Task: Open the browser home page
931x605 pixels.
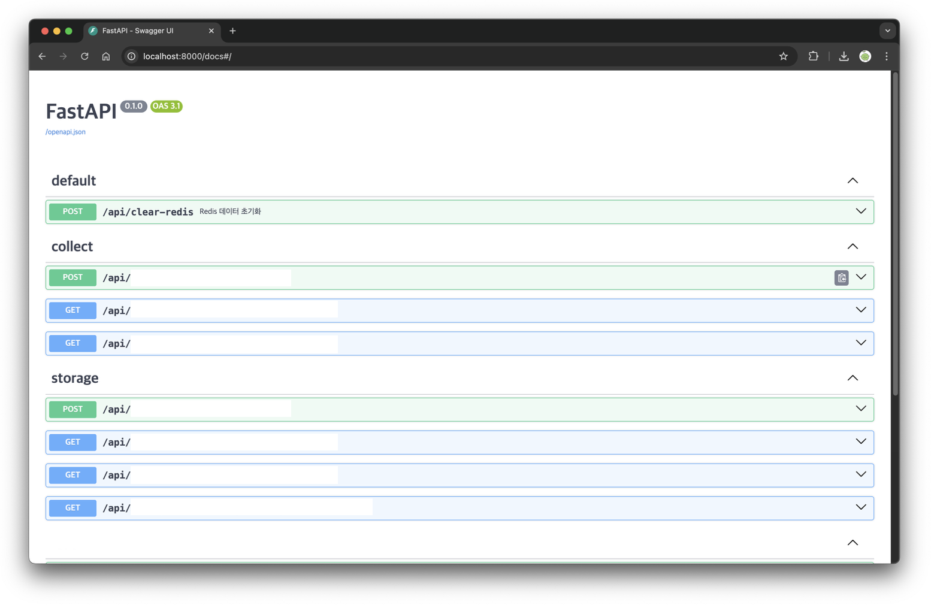Action: pyautogui.click(x=106, y=56)
